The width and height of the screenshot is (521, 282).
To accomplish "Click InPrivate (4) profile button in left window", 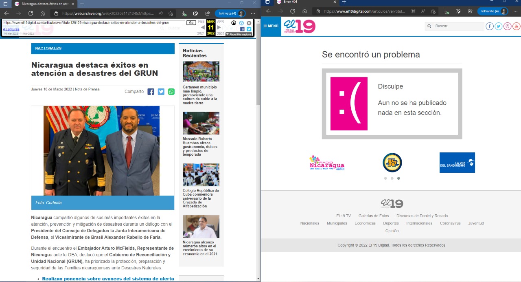I will pyautogui.click(x=230, y=13).
